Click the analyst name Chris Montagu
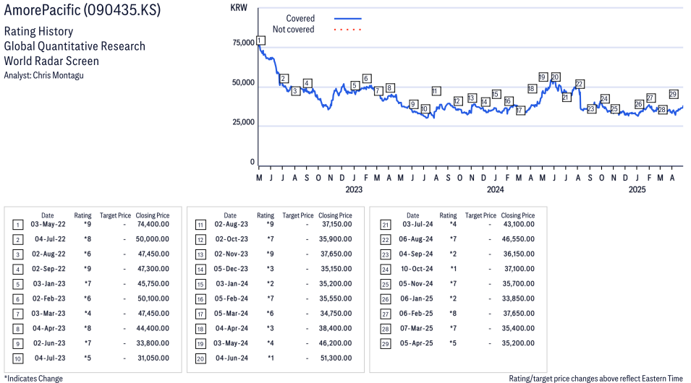Screen dimensions: 691x383 58,75
